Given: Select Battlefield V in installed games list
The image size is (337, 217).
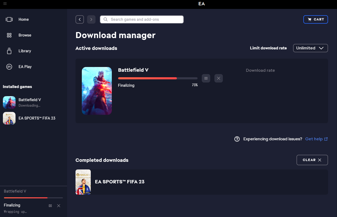Looking at the screenshot, I should [x=33, y=102].
